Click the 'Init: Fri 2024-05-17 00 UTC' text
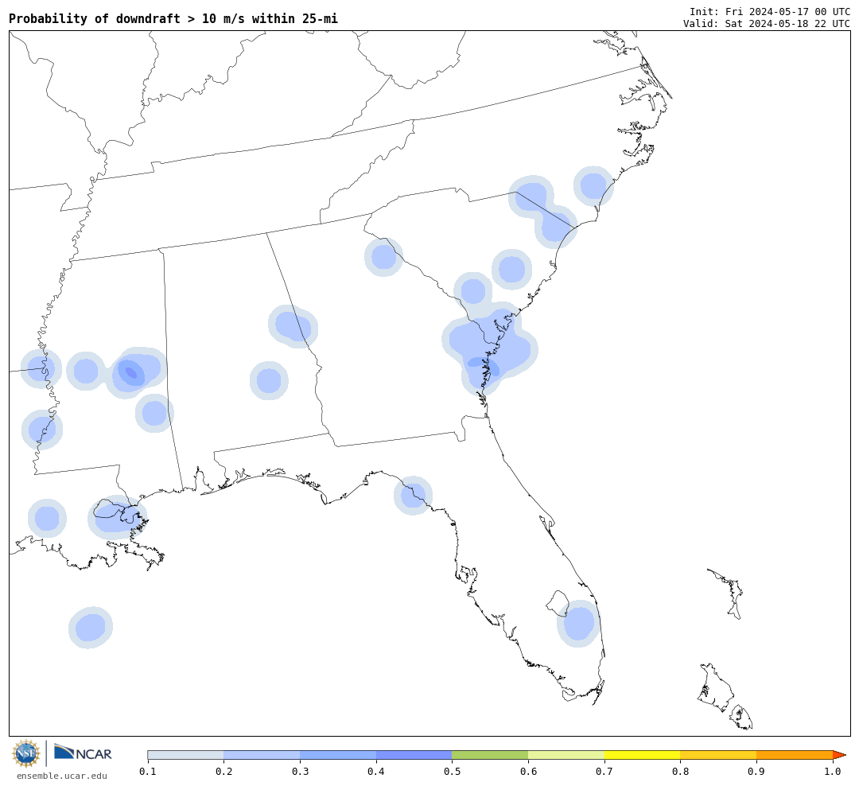 [770, 11]
